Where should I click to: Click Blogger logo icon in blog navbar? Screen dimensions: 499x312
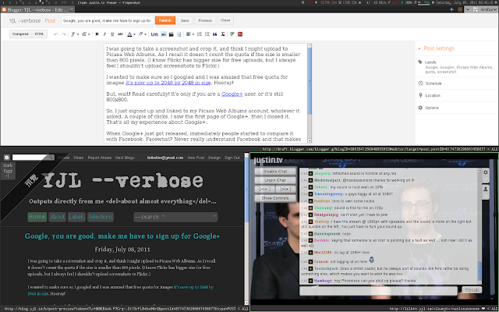point(7,158)
